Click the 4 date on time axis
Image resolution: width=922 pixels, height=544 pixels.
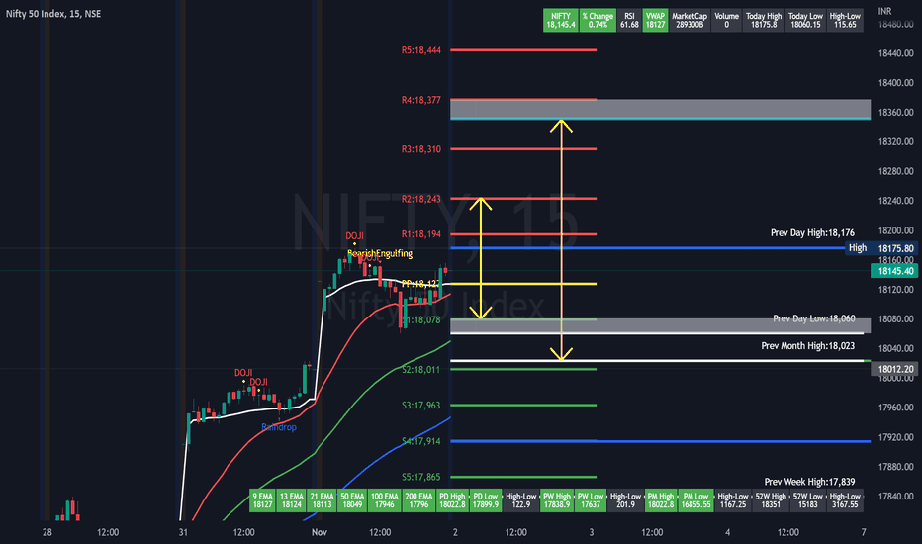click(727, 532)
